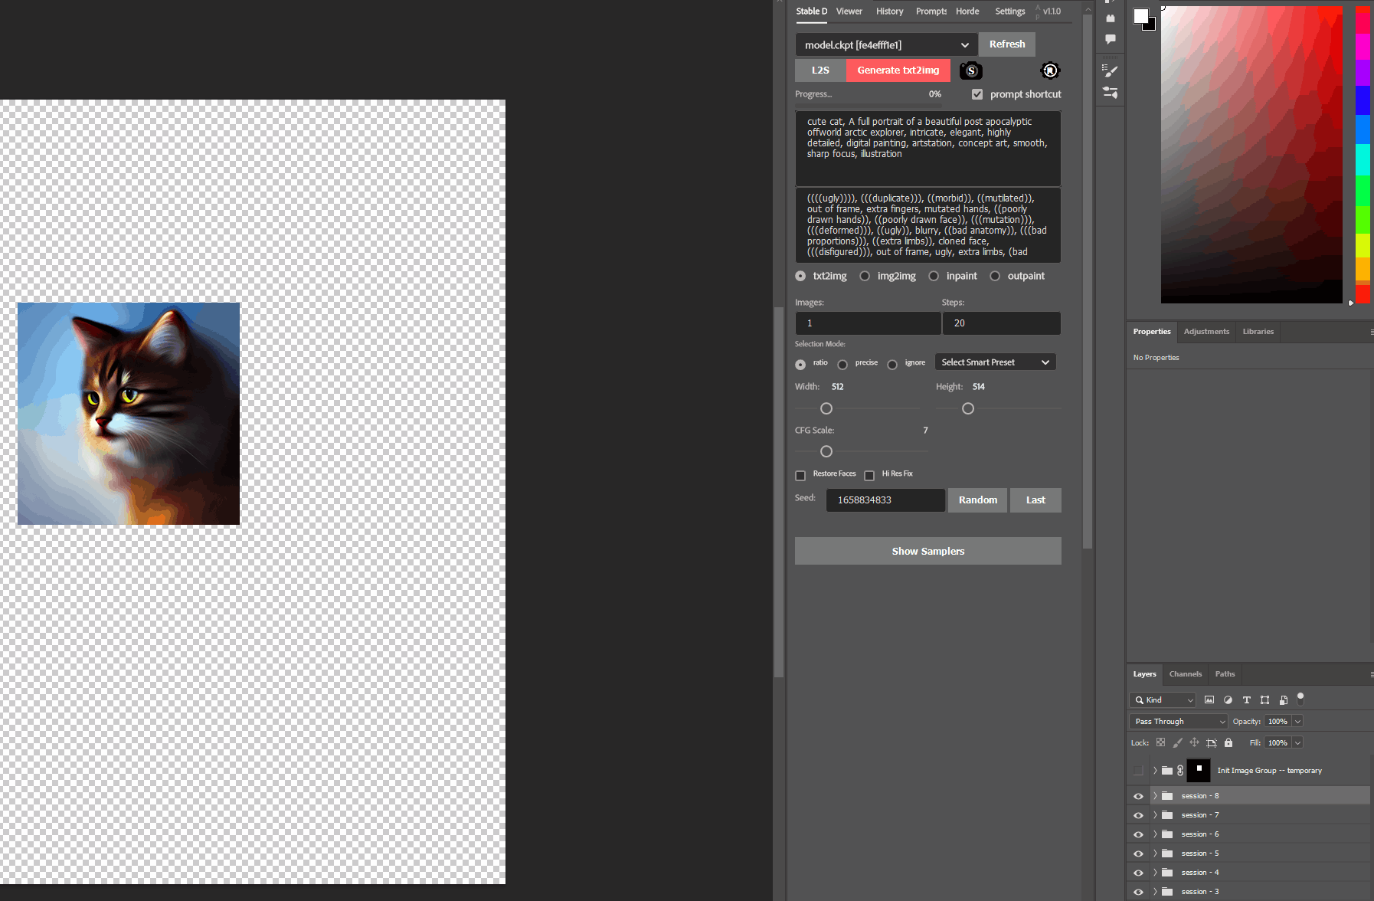Hide the session - 7 layer group
This screenshot has height=901, width=1374.
tap(1138, 815)
